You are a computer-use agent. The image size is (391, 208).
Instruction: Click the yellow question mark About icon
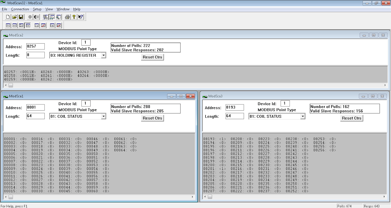74,17
